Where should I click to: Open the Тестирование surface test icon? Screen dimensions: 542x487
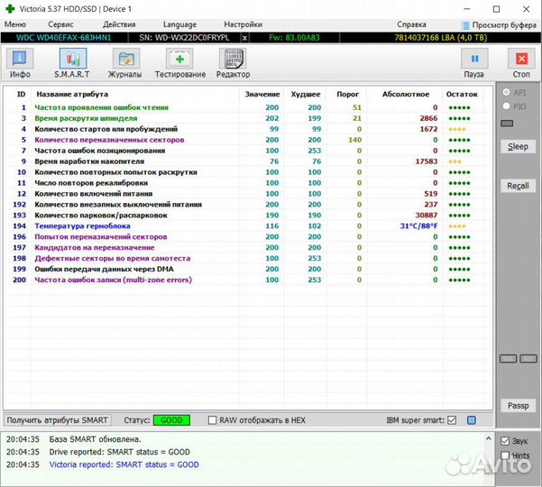(x=179, y=64)
